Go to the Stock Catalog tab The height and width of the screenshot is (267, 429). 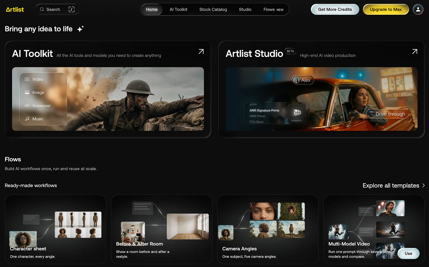pyautogui.click(x=213, y=9)
